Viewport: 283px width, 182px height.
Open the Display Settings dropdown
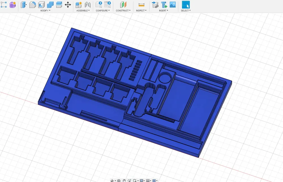(141, 180)
